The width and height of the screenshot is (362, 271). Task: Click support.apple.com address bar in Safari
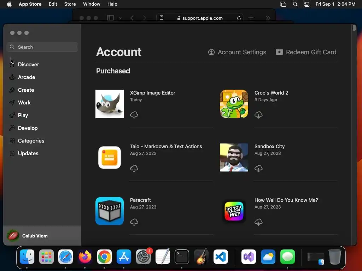(x=200, y=18)
